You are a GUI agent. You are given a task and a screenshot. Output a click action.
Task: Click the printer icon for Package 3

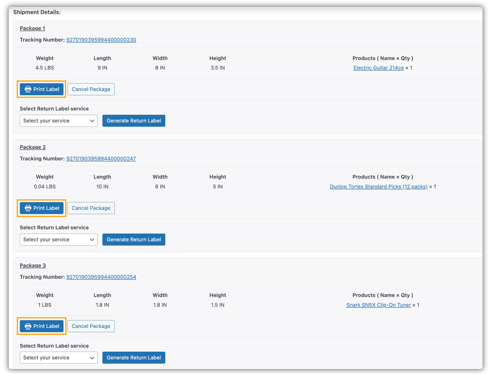(28, 326)
